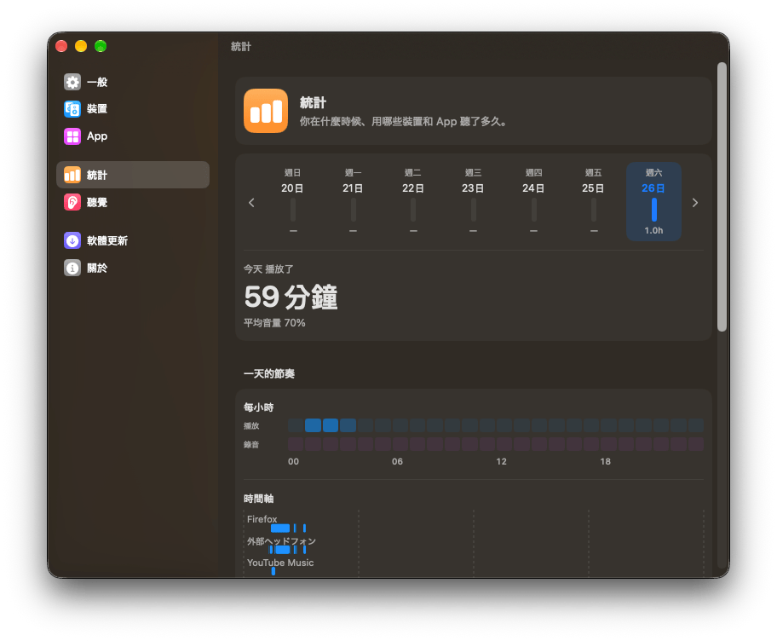Open the App grid sidebar icon
Image resolution: width=777 pixels, height=641 pixels.
coord(72,136)
